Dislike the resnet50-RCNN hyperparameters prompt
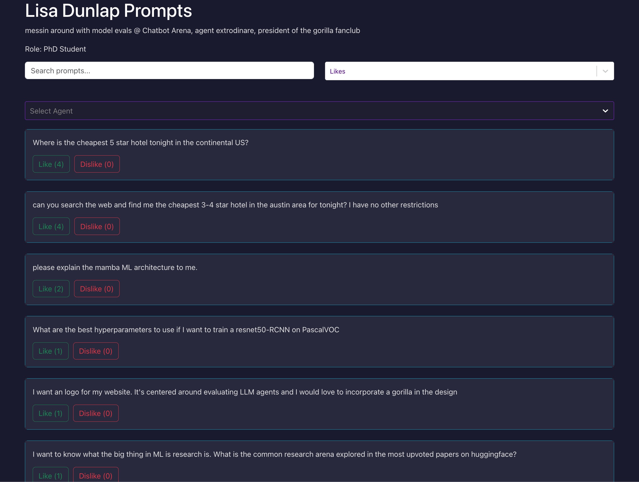 pos(96,351)
